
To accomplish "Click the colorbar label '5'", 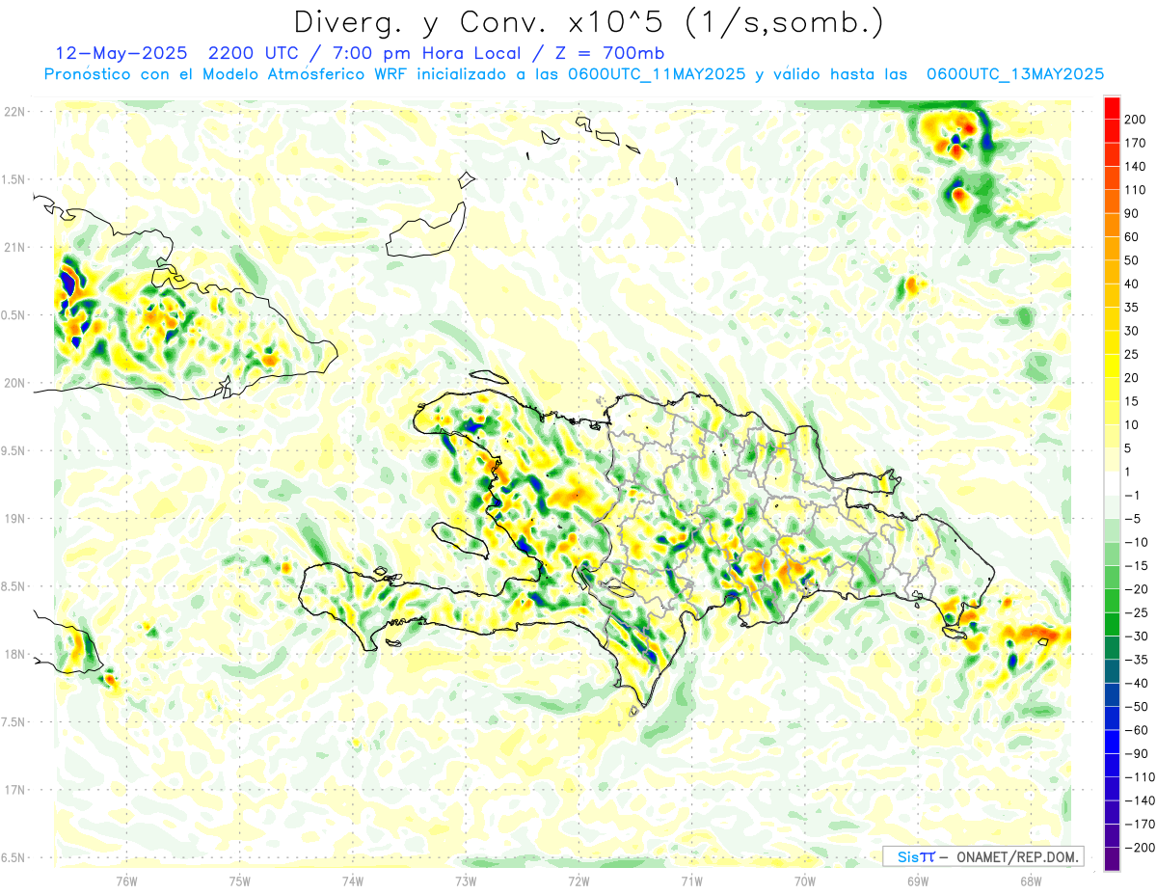I will [1128, 448].
